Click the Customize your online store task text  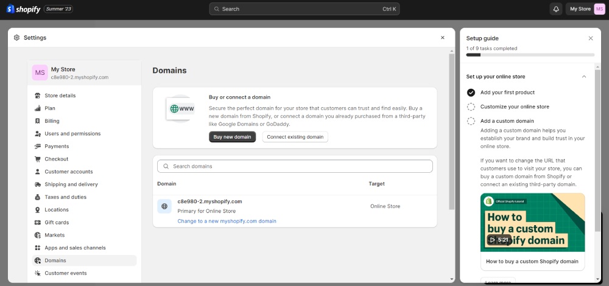[x=515, y=106]
